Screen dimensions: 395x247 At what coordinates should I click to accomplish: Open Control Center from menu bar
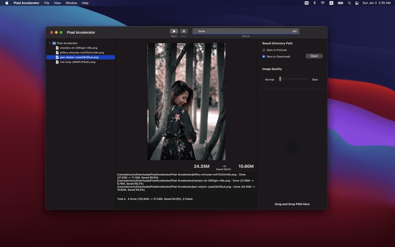click(357, 3)
